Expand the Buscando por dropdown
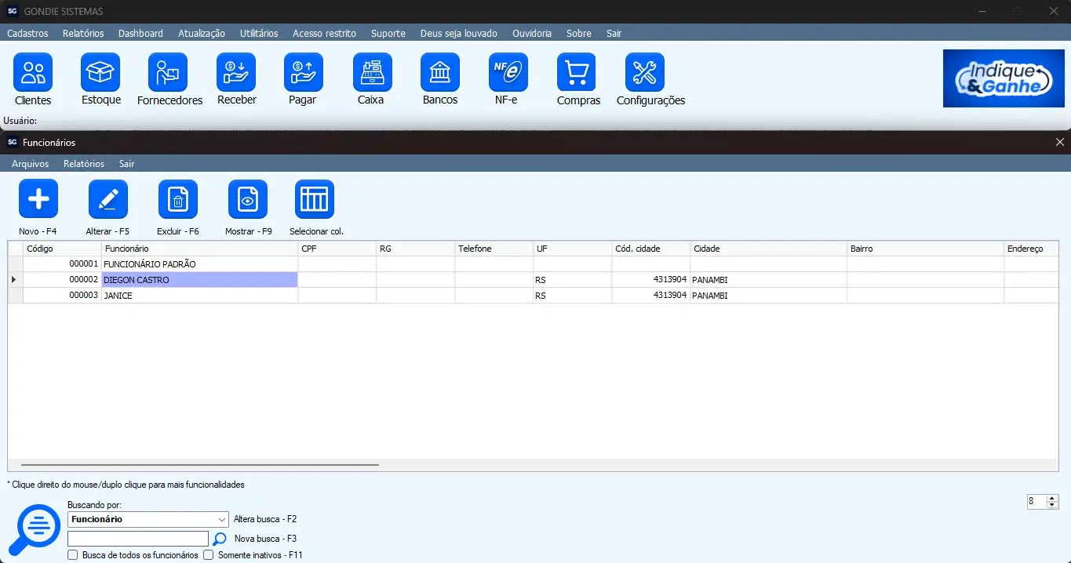Screen dimensions: 1071x563 point(222,520)
